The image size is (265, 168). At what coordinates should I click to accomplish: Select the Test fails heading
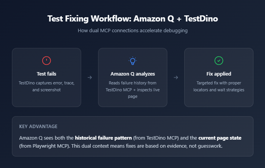point(46,74)
